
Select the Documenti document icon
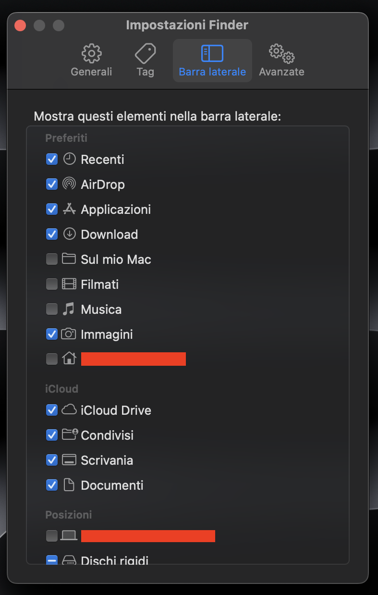click(x=69, y=485)
